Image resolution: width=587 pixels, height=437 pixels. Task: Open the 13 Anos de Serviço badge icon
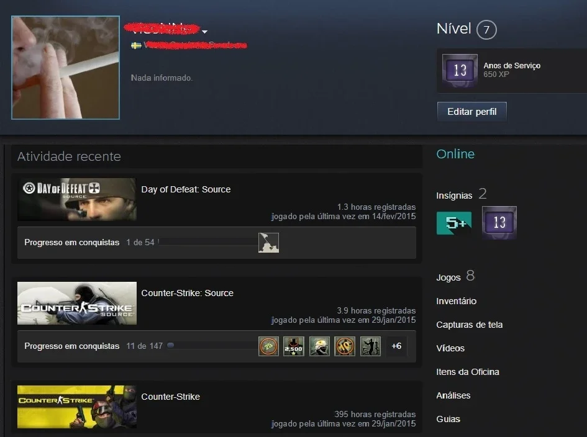(x=460, y=70)
